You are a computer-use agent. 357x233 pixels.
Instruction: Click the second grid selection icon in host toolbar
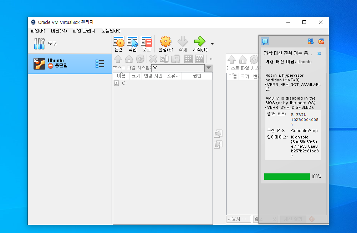(199, 59)
